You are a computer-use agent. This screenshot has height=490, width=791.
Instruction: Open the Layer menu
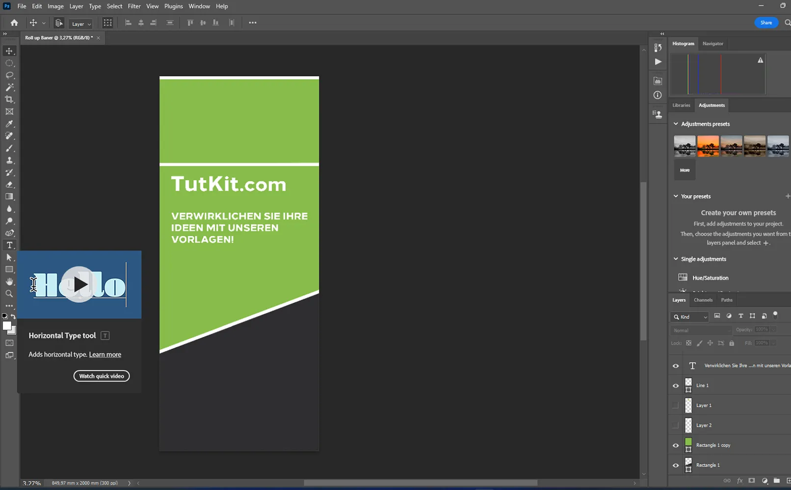pyautogui.click(x=76, y=6)
